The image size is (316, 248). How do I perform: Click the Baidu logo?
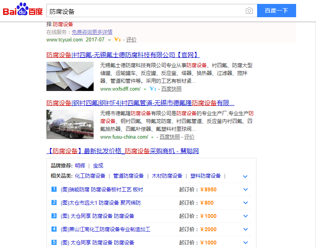(x=23, y=11)
